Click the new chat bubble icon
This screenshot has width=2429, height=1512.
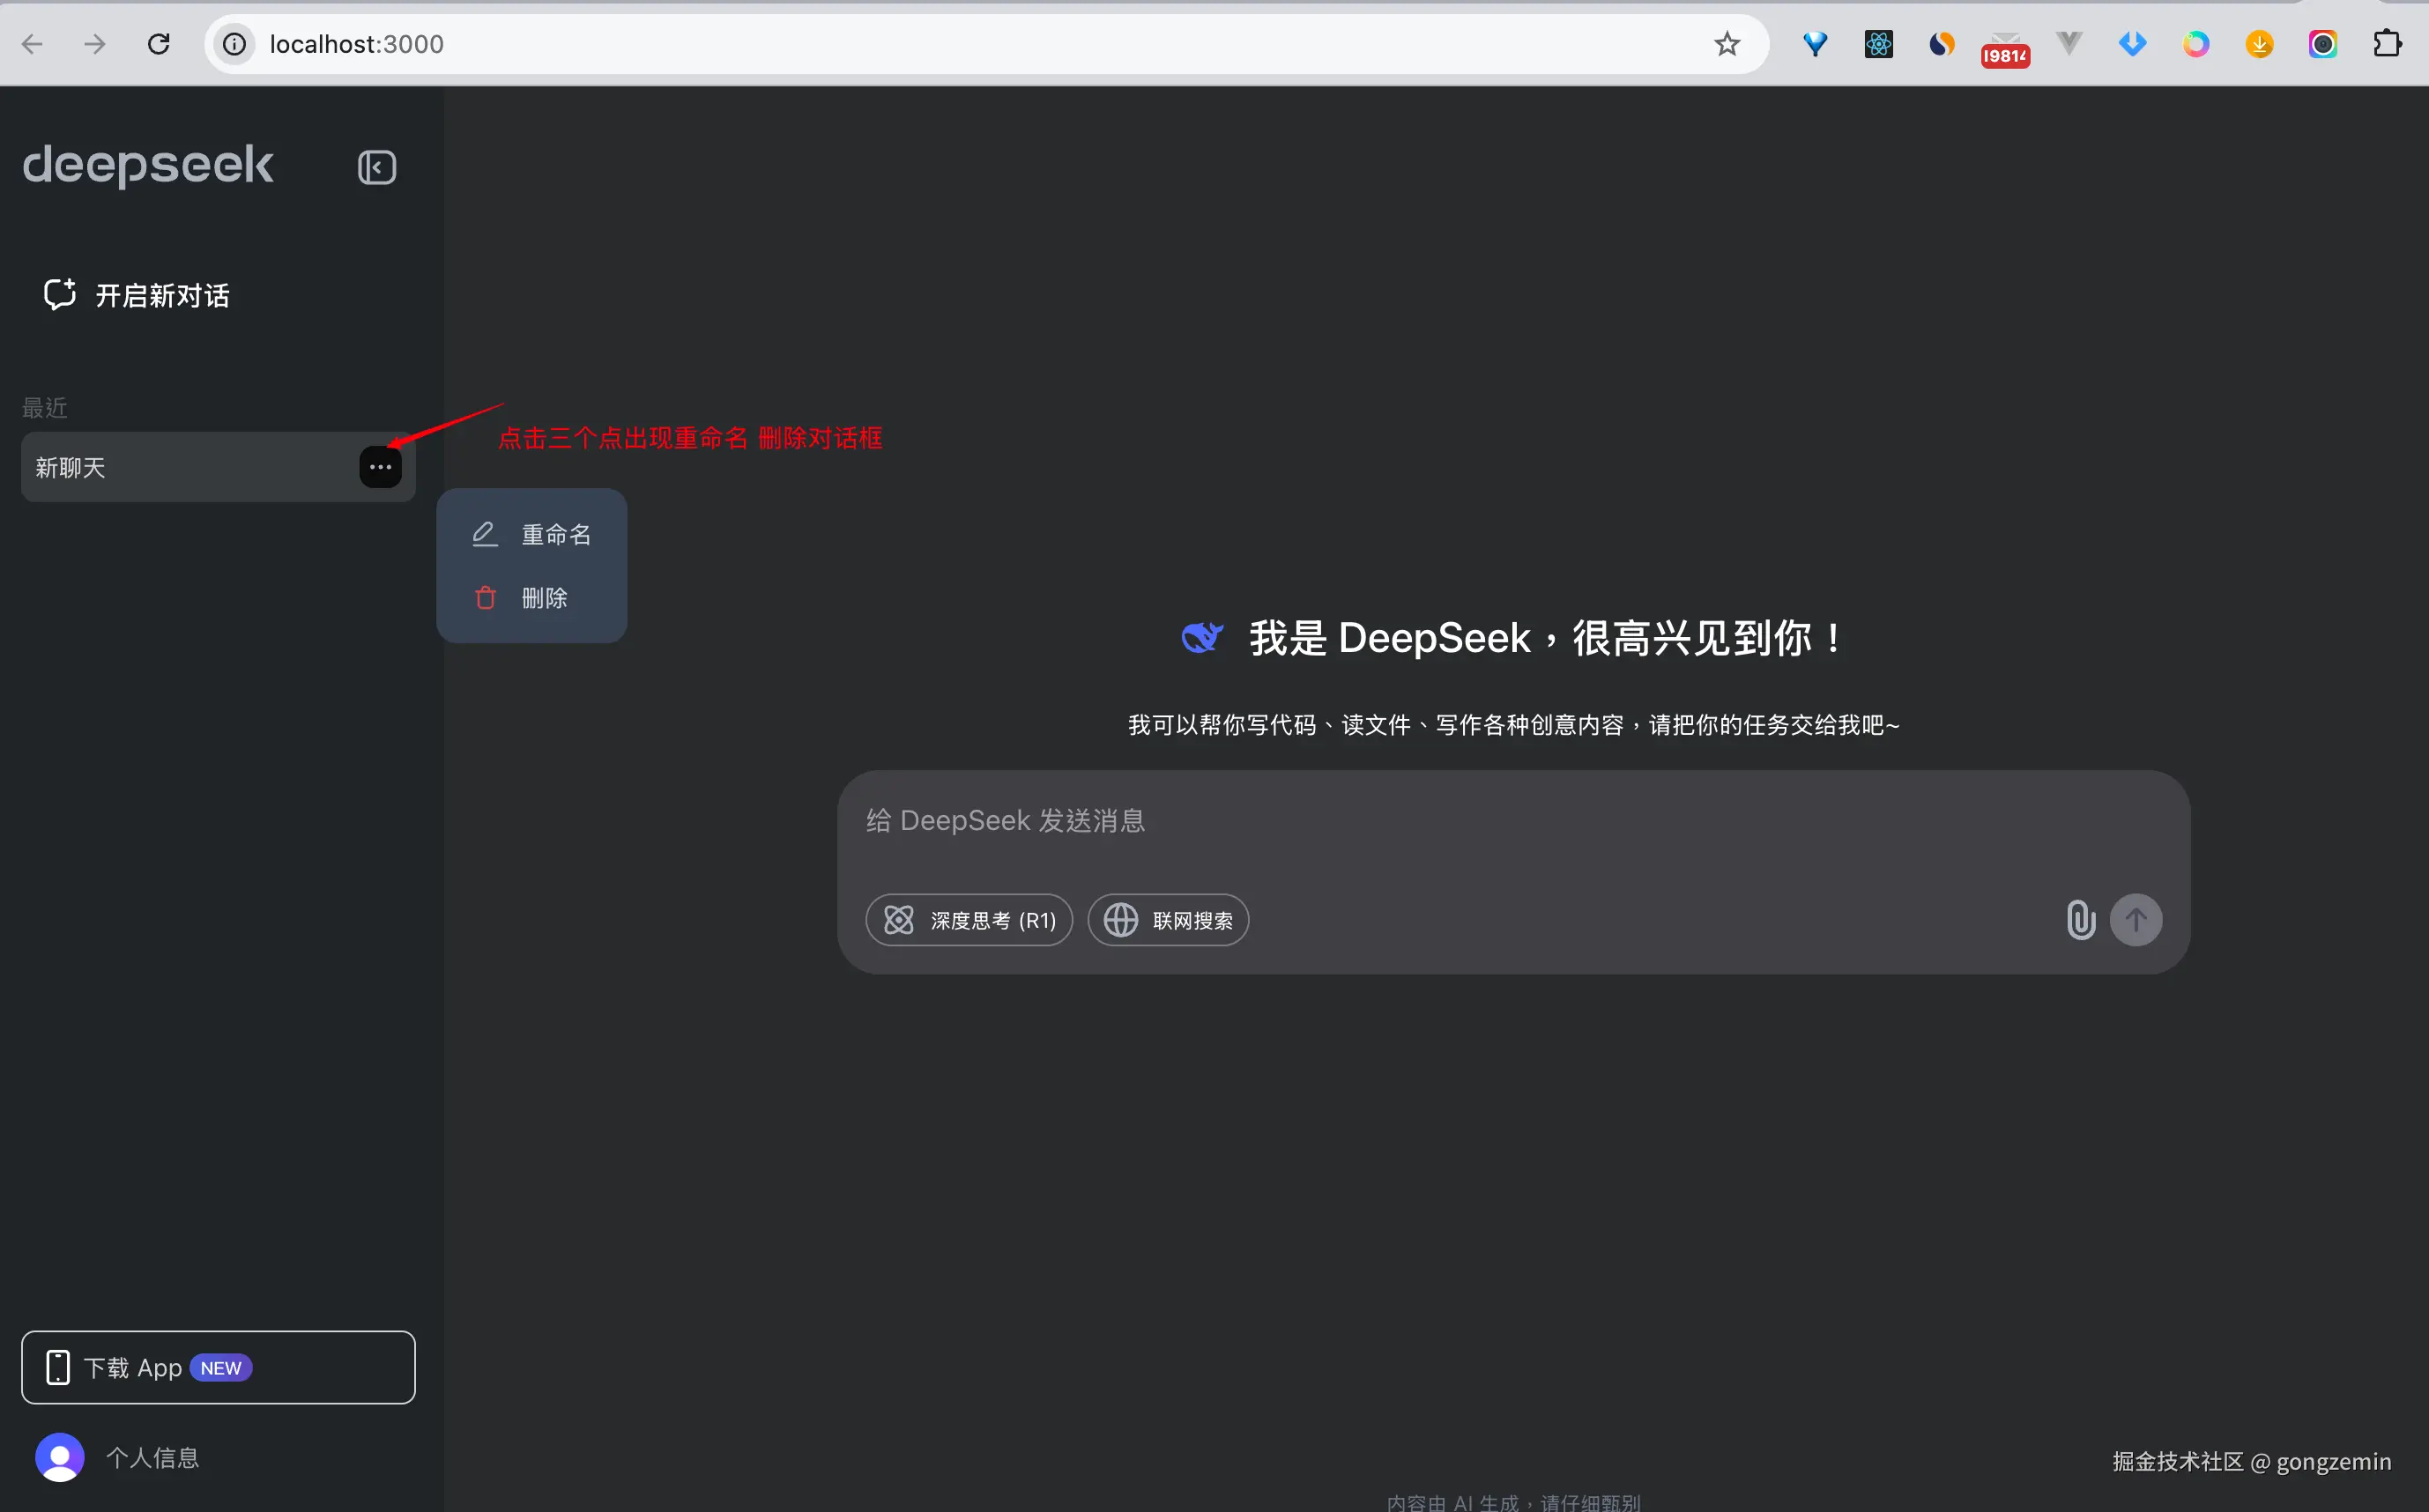(x=60, y=294)
